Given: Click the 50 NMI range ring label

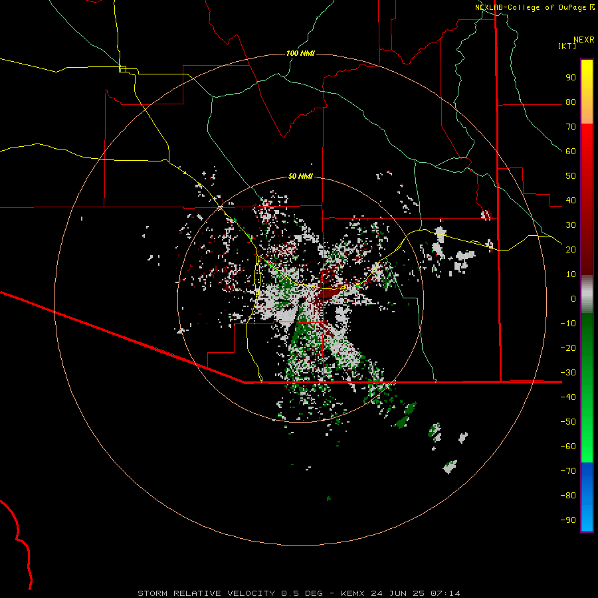Looking at the screenshot, I should 300,176.
